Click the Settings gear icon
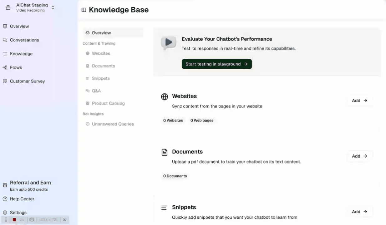 point(5,213)
